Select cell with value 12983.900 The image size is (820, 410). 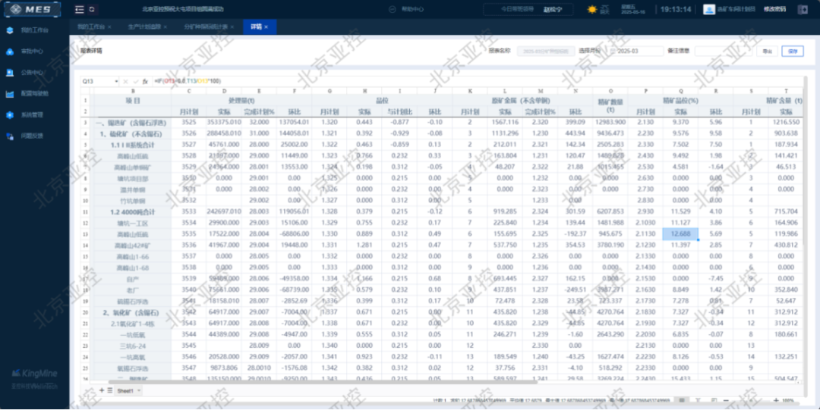pos(610,123)
